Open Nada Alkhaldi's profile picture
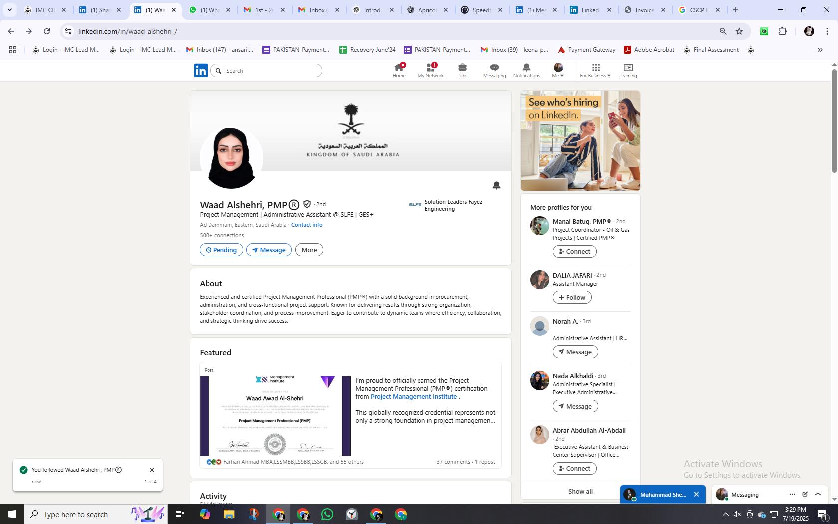Viewport: 838px width, 524px height. coord(539,380)
